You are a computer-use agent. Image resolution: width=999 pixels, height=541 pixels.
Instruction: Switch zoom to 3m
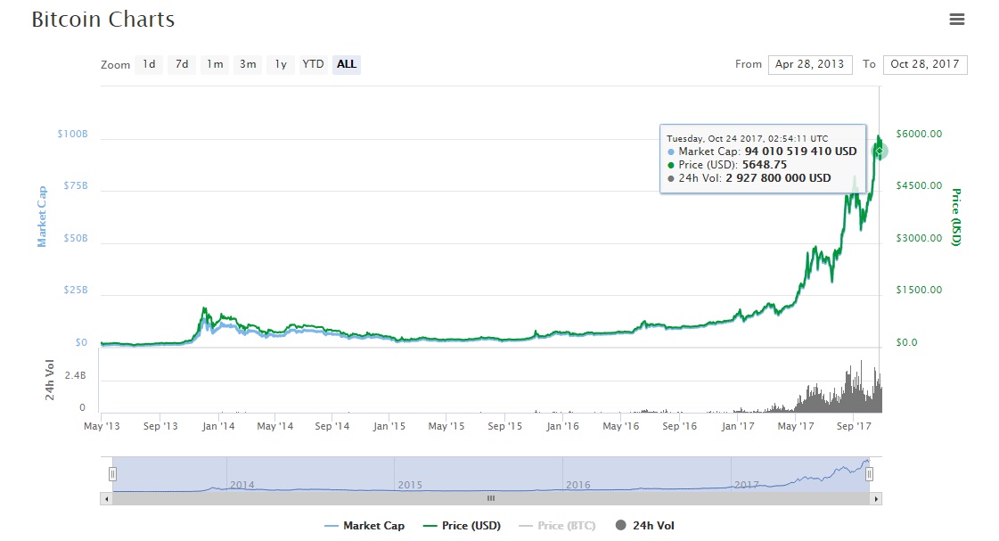coord(248,64)
